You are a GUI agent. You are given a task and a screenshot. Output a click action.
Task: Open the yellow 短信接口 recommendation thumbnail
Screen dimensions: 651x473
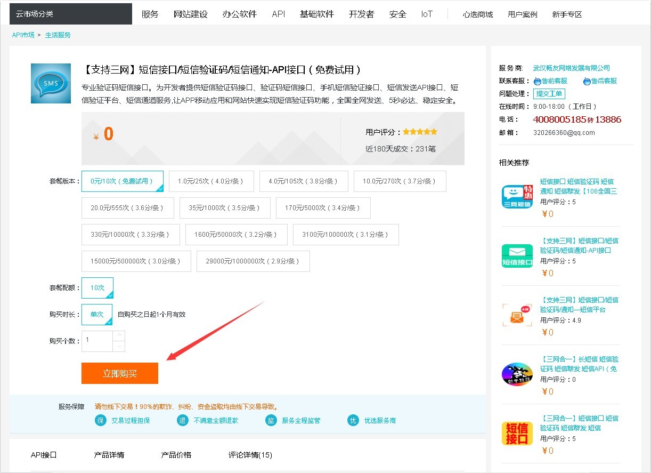pyautogui.click(x=517, y=433)
